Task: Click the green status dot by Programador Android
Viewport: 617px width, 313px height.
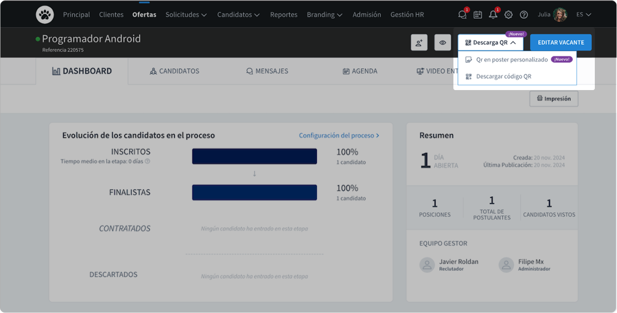Action: (x=37, y=39)
